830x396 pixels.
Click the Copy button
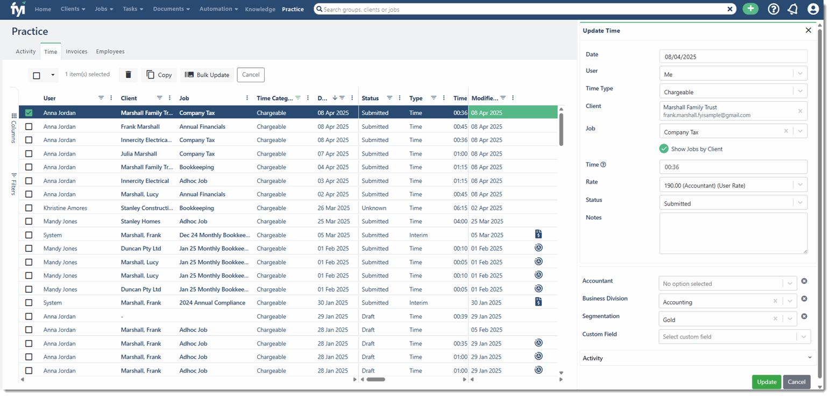[x=159, y=75]
